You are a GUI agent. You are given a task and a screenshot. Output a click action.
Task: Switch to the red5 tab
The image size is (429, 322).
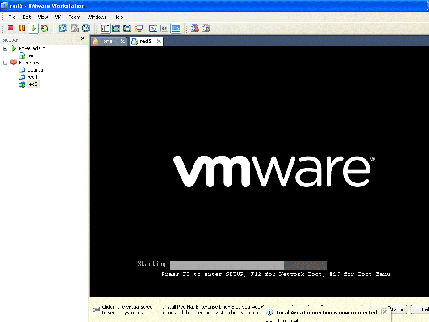tap(145, 41)
